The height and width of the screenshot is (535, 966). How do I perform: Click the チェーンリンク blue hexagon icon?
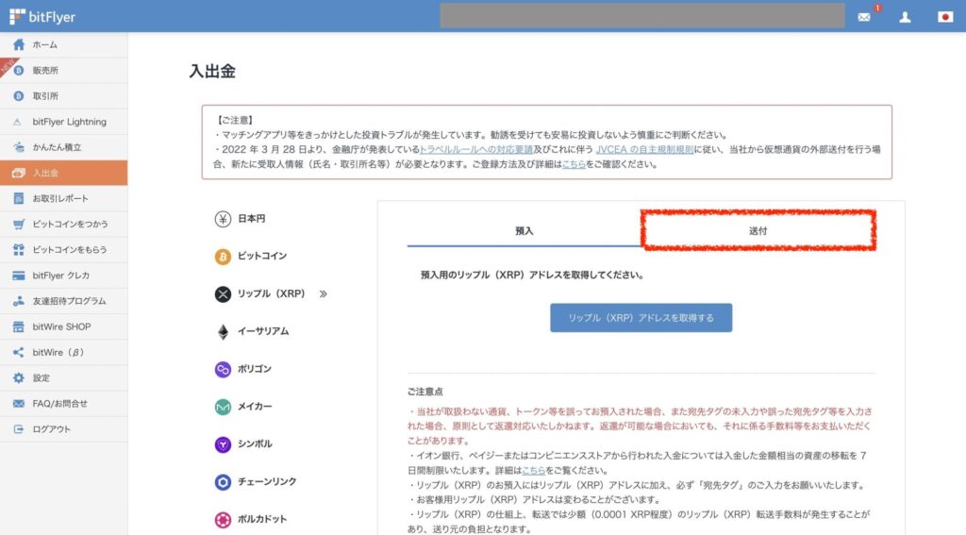pos(223,482)
